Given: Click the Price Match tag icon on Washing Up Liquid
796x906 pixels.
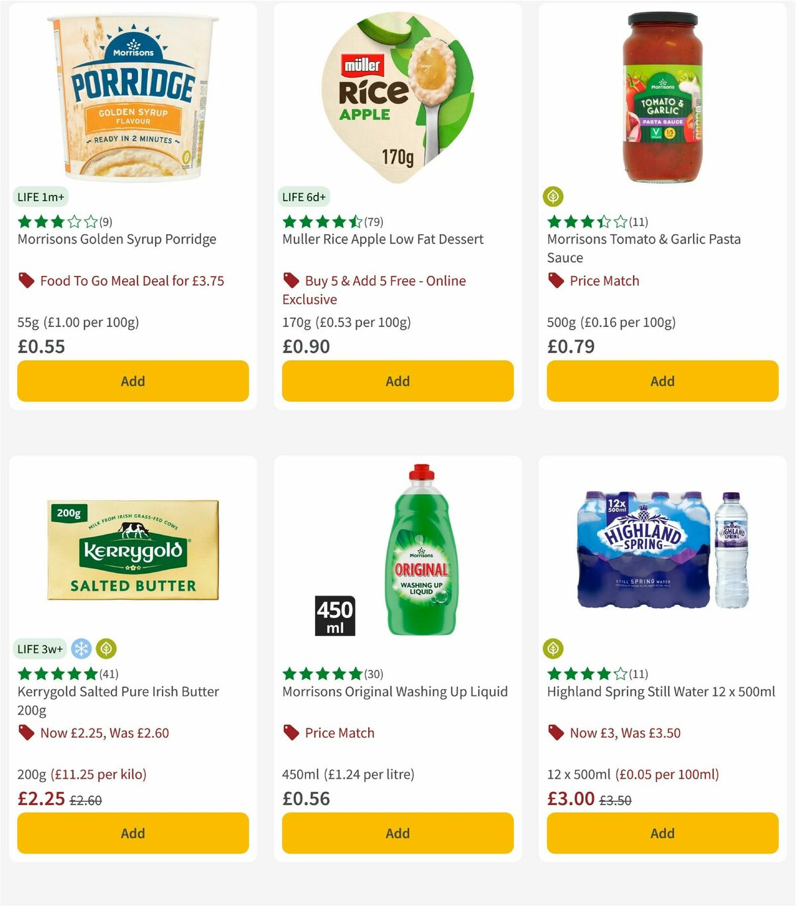Looking at the screenshot, I should coord(292,733).
